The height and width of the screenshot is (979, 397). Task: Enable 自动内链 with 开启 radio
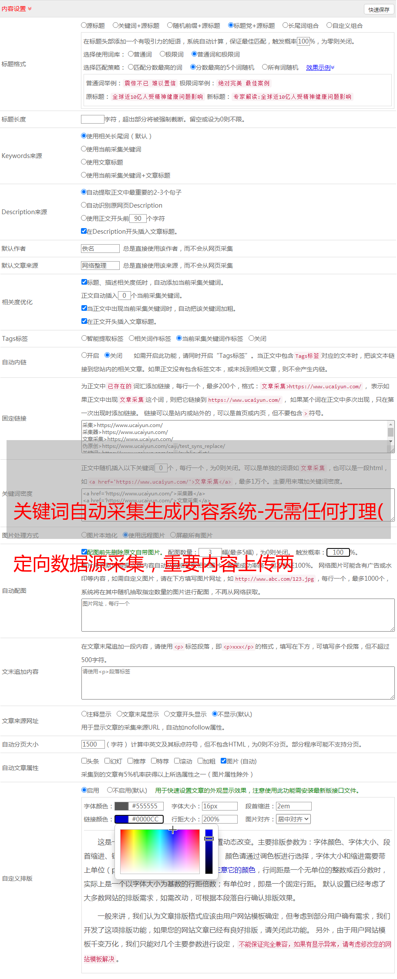tap(84, 355)
